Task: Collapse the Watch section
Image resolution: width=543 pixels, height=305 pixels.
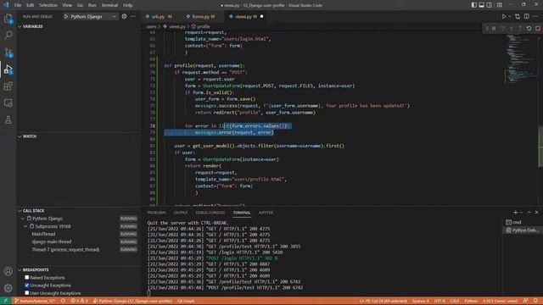Action: (x=20, y=136)
